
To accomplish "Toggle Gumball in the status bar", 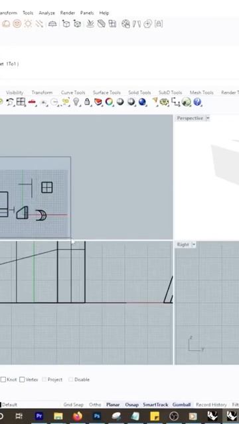I will tap(181, 405).
